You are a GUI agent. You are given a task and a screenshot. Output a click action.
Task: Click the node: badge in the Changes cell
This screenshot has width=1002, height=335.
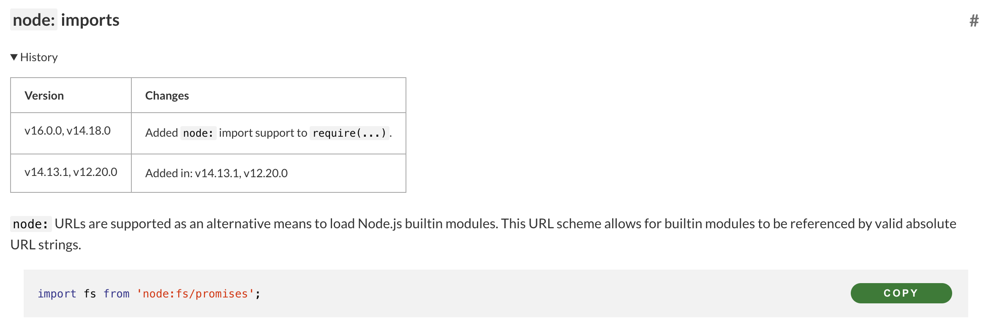point(198,133)
